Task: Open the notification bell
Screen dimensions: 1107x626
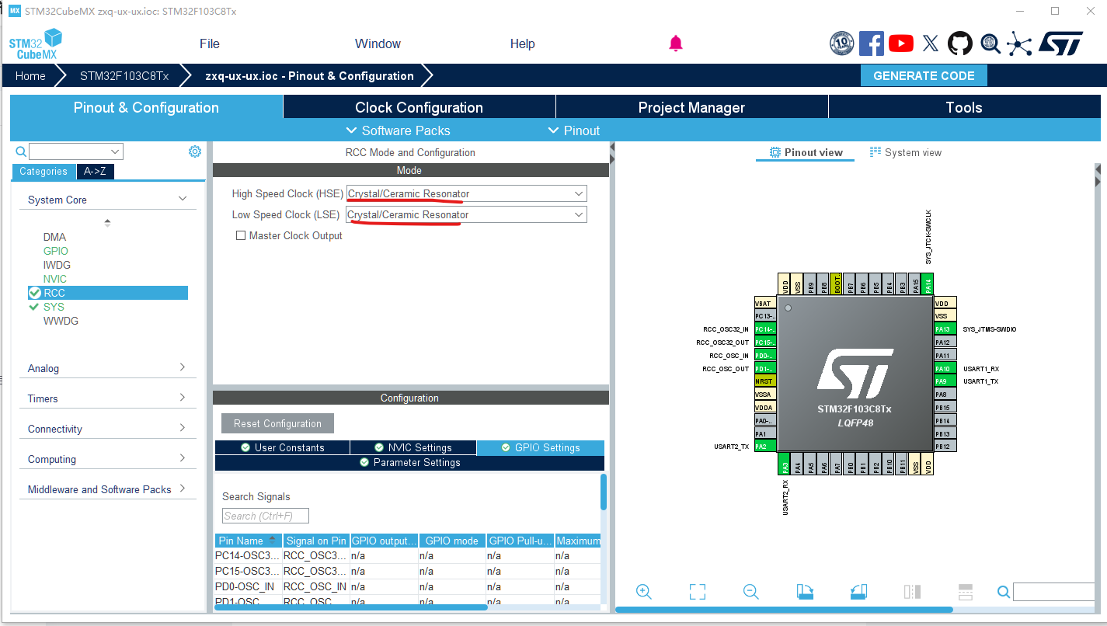Action: [x=676, y=43]
